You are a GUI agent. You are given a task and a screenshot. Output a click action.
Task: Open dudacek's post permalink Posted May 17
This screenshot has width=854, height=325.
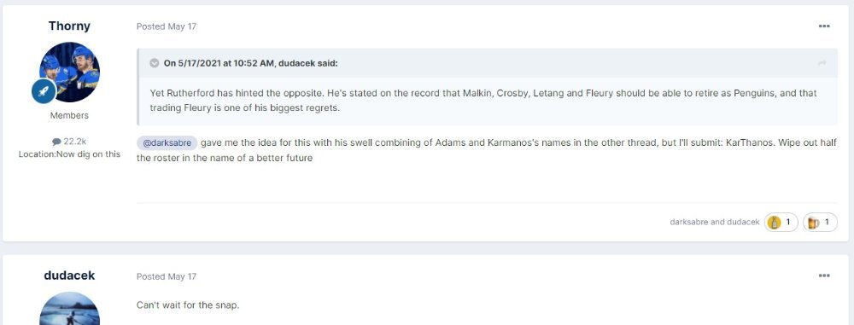pyautogui.click(x=167, y=276)
